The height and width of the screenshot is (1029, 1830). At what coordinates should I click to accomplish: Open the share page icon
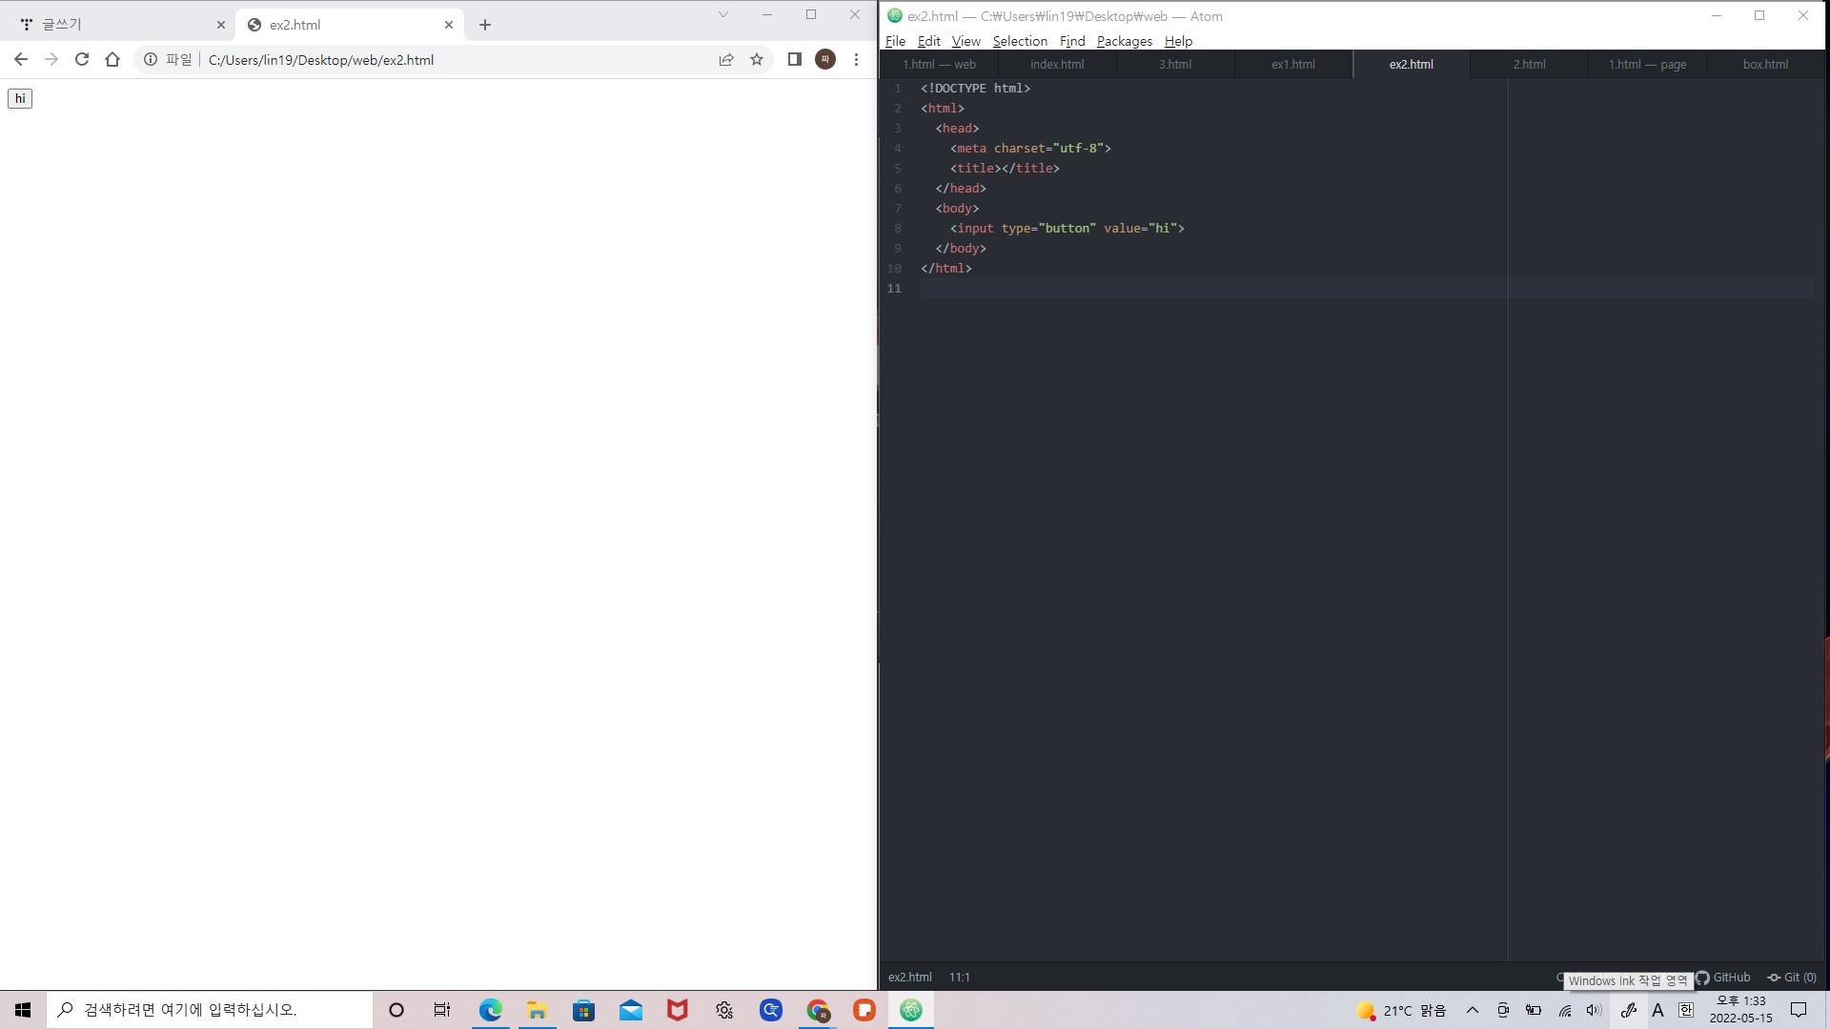pos(726,59)
